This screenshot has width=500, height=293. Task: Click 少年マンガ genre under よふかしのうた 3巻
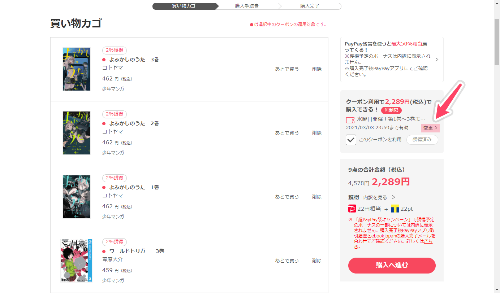click(113, 89)
